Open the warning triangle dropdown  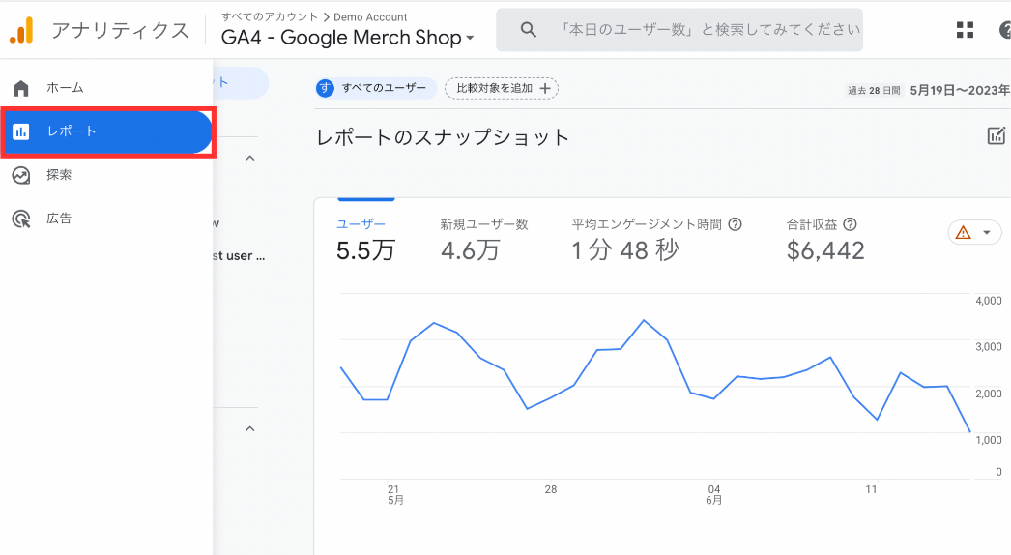(x=974, y=232)
